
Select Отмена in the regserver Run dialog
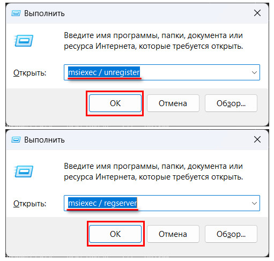click(173, 234)
